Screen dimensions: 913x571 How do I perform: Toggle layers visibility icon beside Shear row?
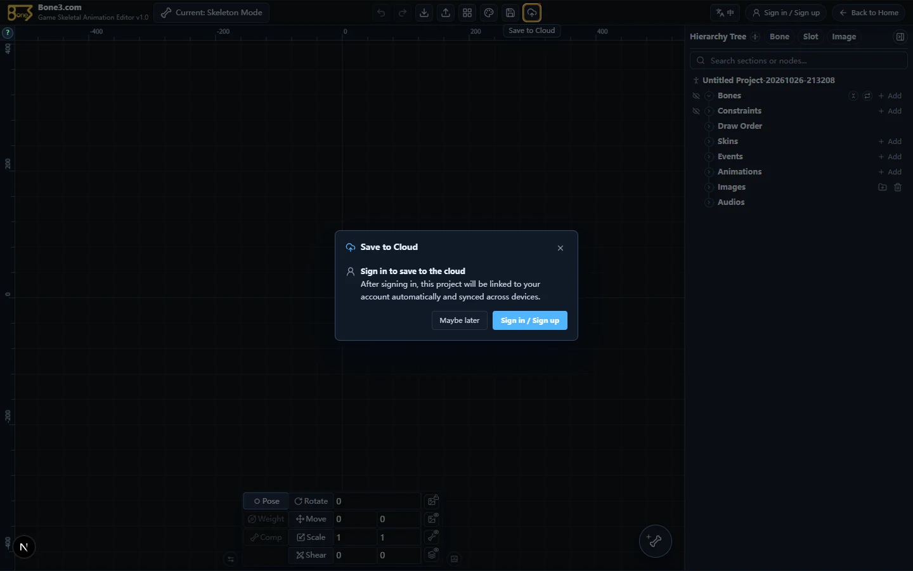(x=432, y=555)
